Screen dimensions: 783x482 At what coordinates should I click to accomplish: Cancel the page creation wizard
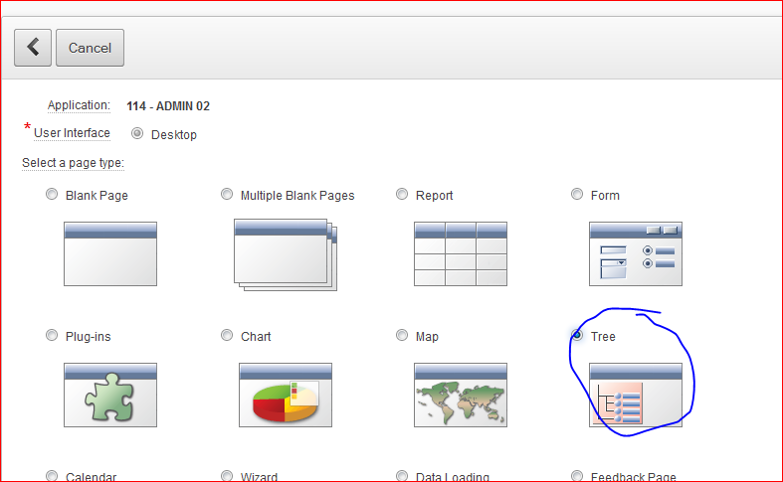90,48
